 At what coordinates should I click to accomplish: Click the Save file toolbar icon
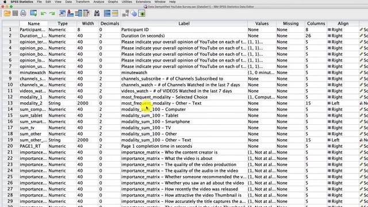pyautogui.click(x=16, y=13)
